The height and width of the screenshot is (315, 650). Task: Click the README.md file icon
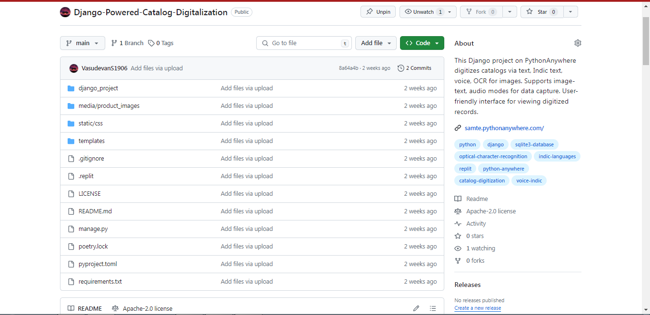click(x=71, y=211)
